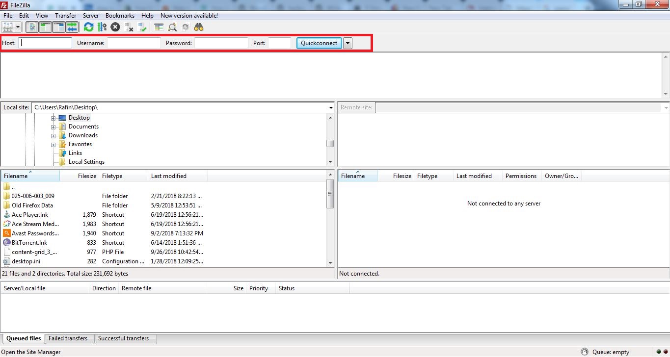Viewport: 670px width, 357px height.
Task: Open the Server menu
Action: (x=91, y=16)
